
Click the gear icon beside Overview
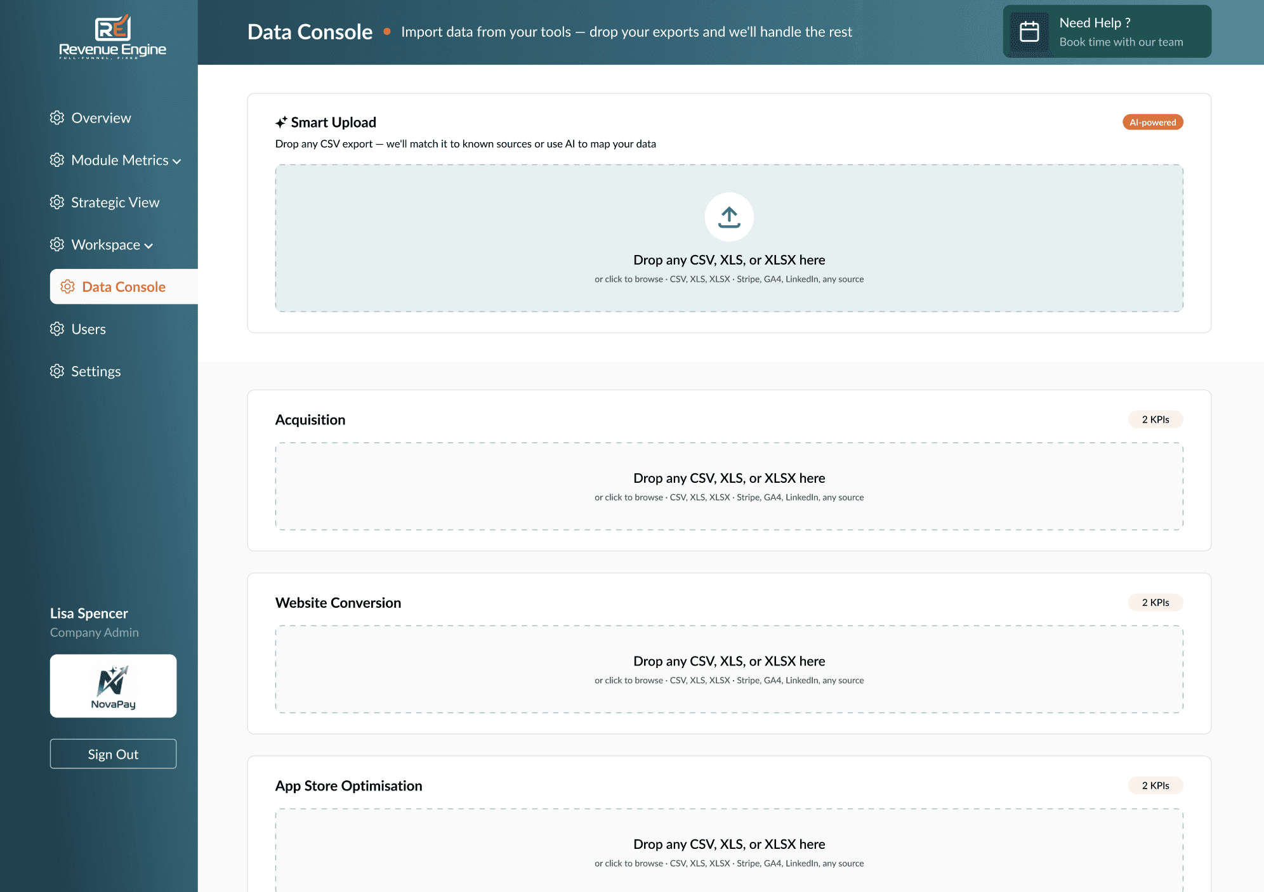57,118
